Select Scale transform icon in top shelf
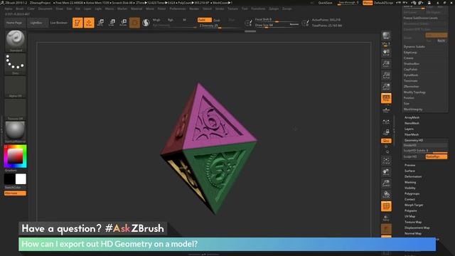This screenshot has height=256, width=455. [x=112, y=23]
